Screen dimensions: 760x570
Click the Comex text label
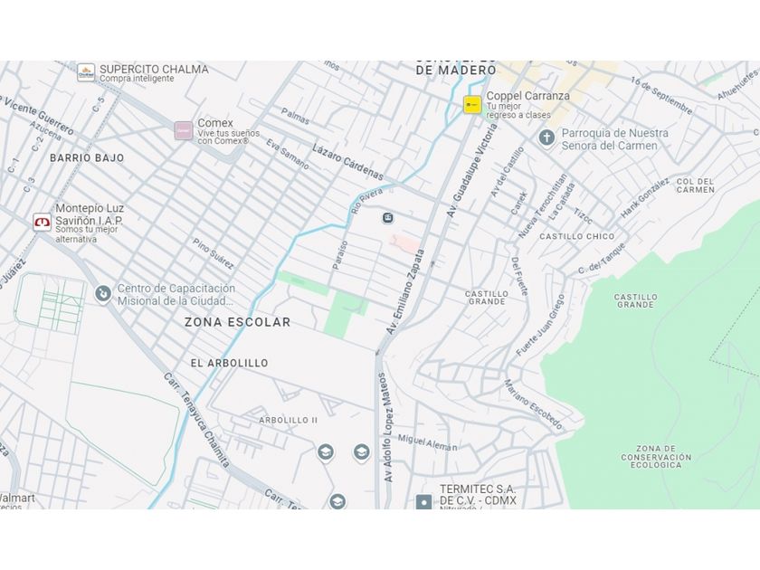click(x=215, y=123)
